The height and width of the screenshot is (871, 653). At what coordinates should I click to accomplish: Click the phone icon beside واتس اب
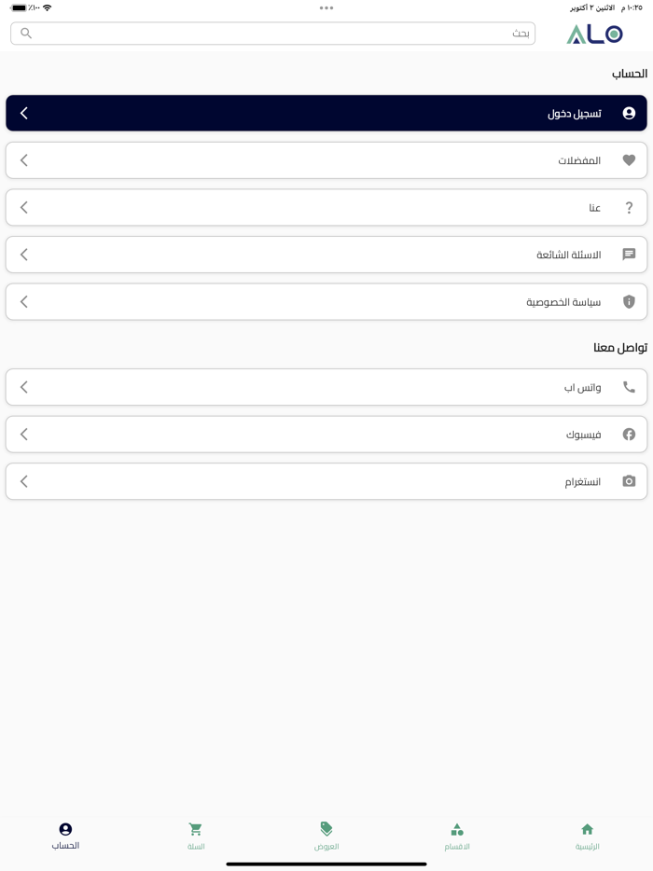click(629, 387)
